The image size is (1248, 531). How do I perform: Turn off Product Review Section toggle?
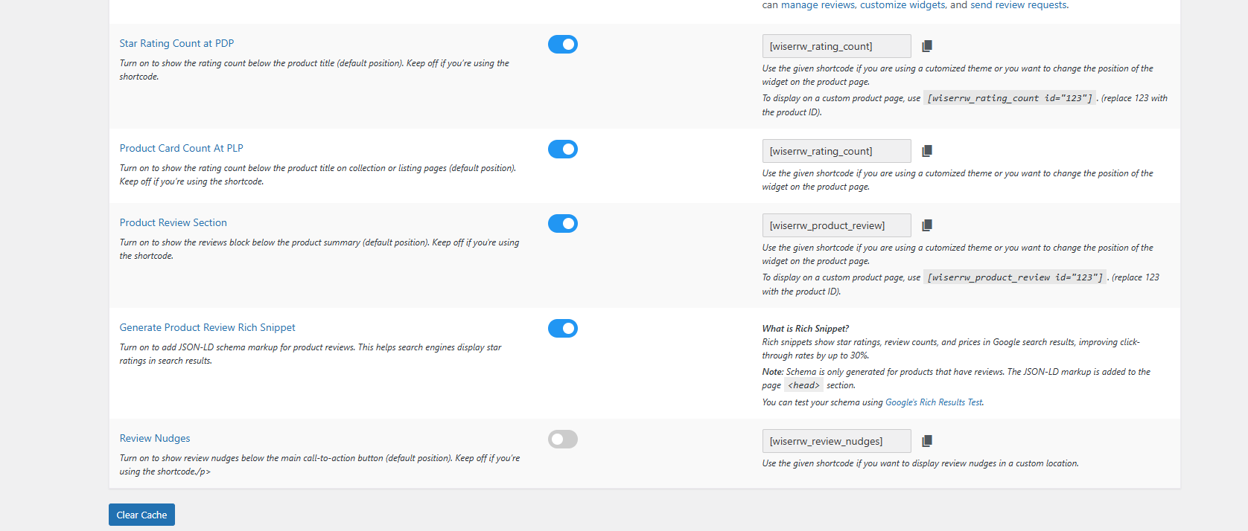pos(563,224)
